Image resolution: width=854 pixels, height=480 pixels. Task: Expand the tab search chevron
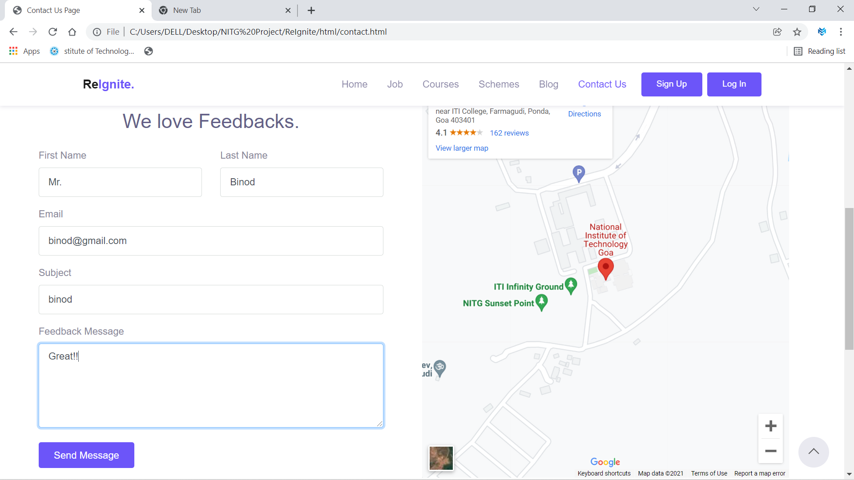tap(756, 9)
